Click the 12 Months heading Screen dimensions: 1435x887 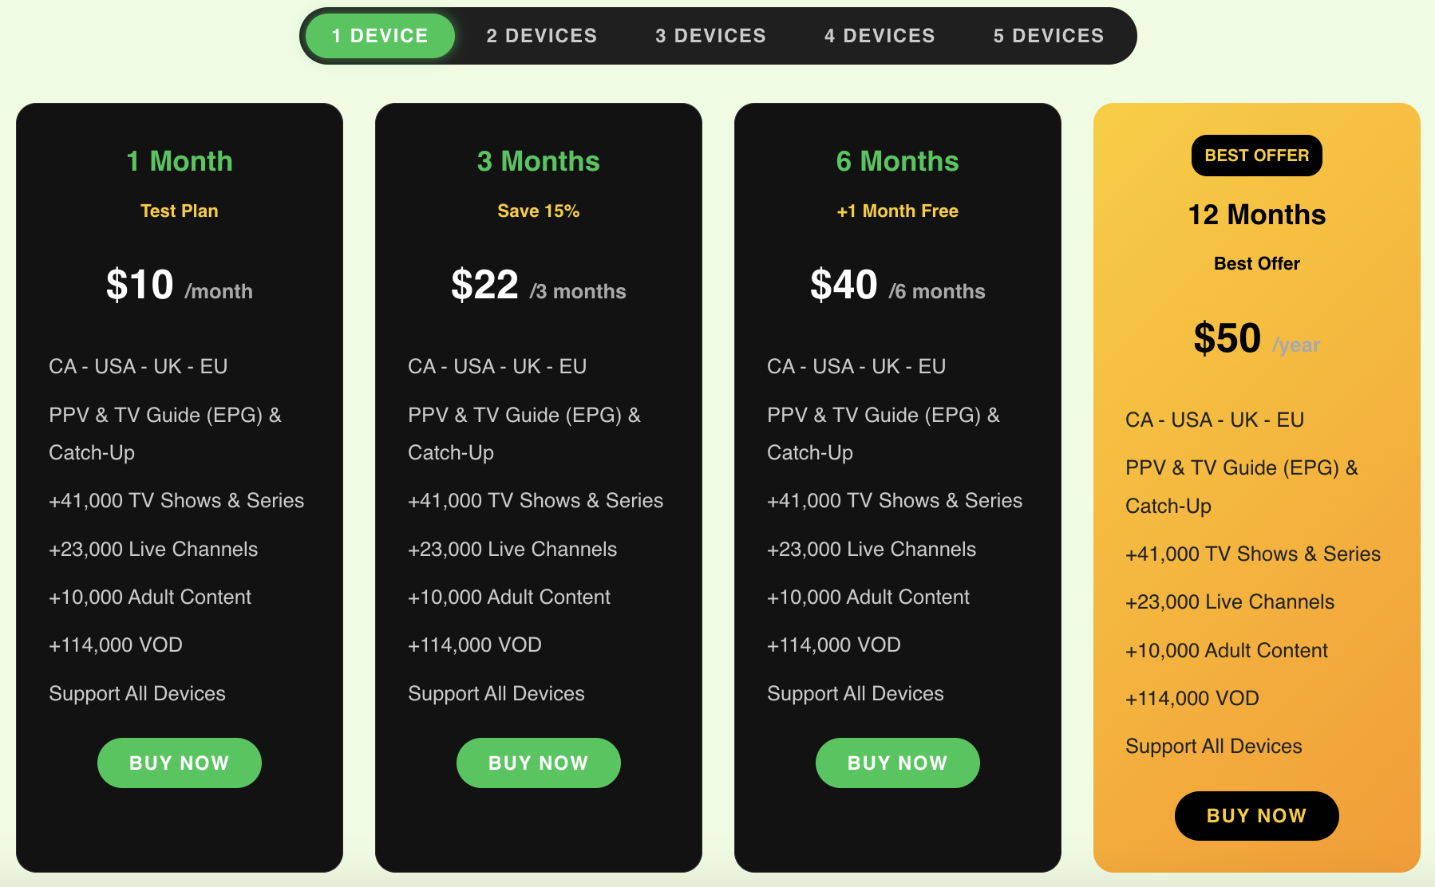click(x=1256, y=214)
